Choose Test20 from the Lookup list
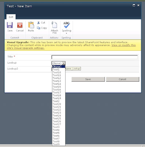This screenshot has height=147, width=145. (59, 104)
